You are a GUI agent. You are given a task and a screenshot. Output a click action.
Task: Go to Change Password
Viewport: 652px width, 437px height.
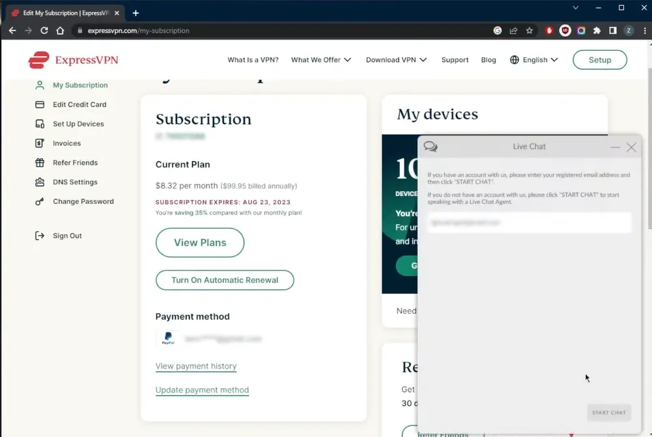point(83,201)
